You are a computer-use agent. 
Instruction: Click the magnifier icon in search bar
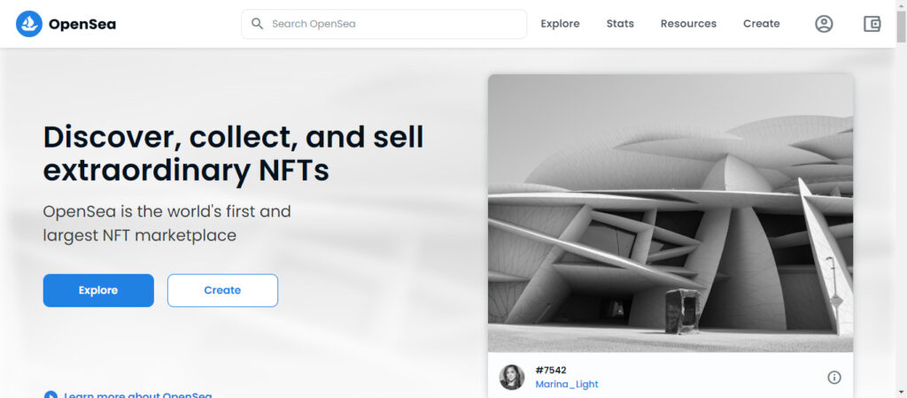coord(257,24)
